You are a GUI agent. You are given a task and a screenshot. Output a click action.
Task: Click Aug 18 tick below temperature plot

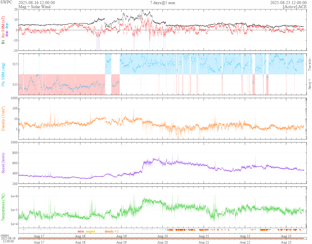[80, 236]
